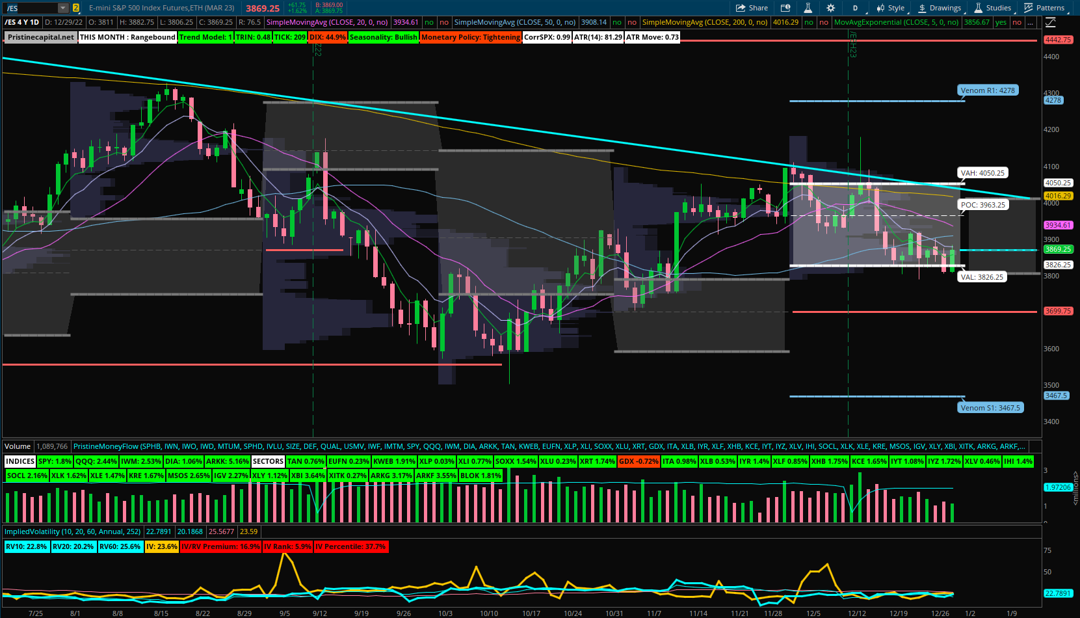Open the Style menu
Image resolution: width=1080 pixels, height=618 pixels.
(x=891, y=8)
